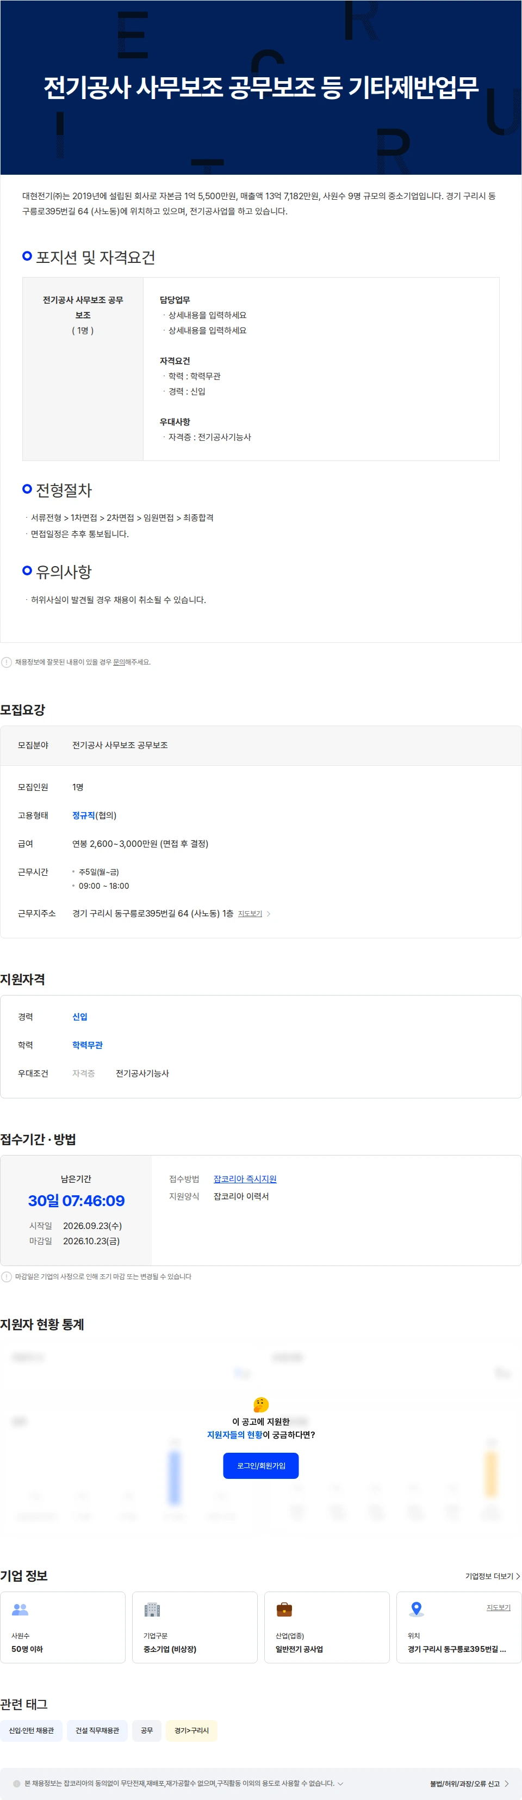
Task: Click the 산업(업종) briefcase icon
Action: point(284,1609)
